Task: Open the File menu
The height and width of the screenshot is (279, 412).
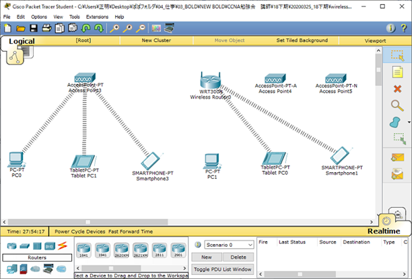Action: pos(7,17)
